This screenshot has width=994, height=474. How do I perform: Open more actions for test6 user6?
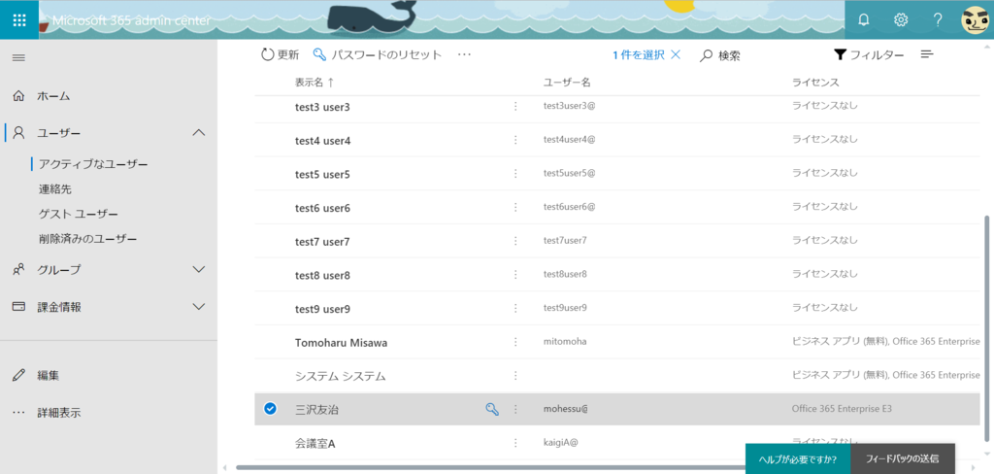coord(515,207)
